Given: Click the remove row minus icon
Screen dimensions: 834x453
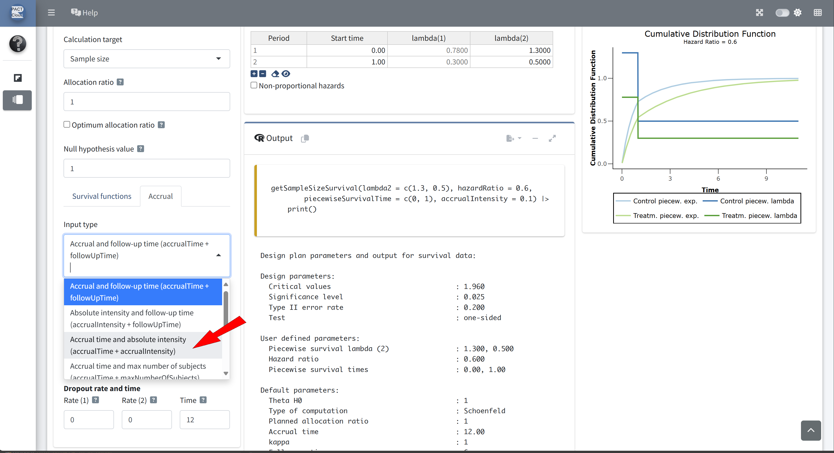Looking at the screenshot, I should click(x=262, y=74).
